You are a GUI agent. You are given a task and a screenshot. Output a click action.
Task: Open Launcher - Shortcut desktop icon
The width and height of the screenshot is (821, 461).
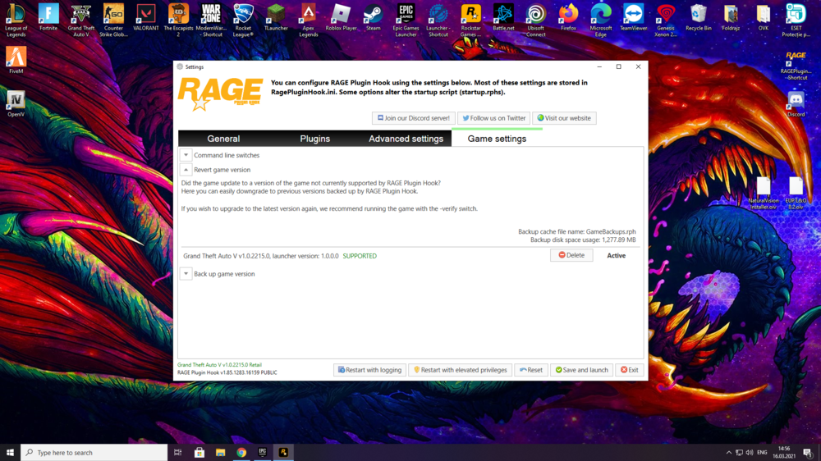pos(438,21)
